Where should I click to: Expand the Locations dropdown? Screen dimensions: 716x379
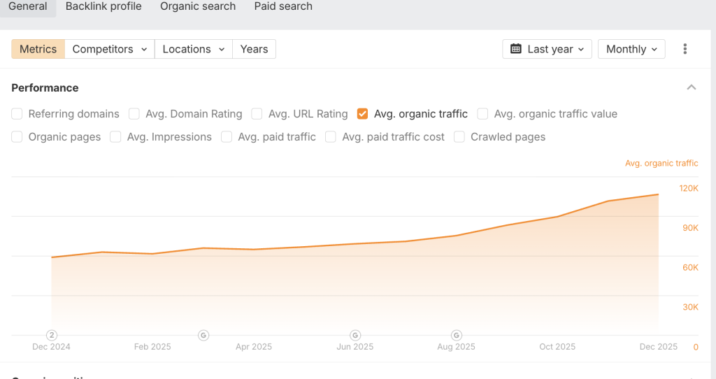(193, 49)
